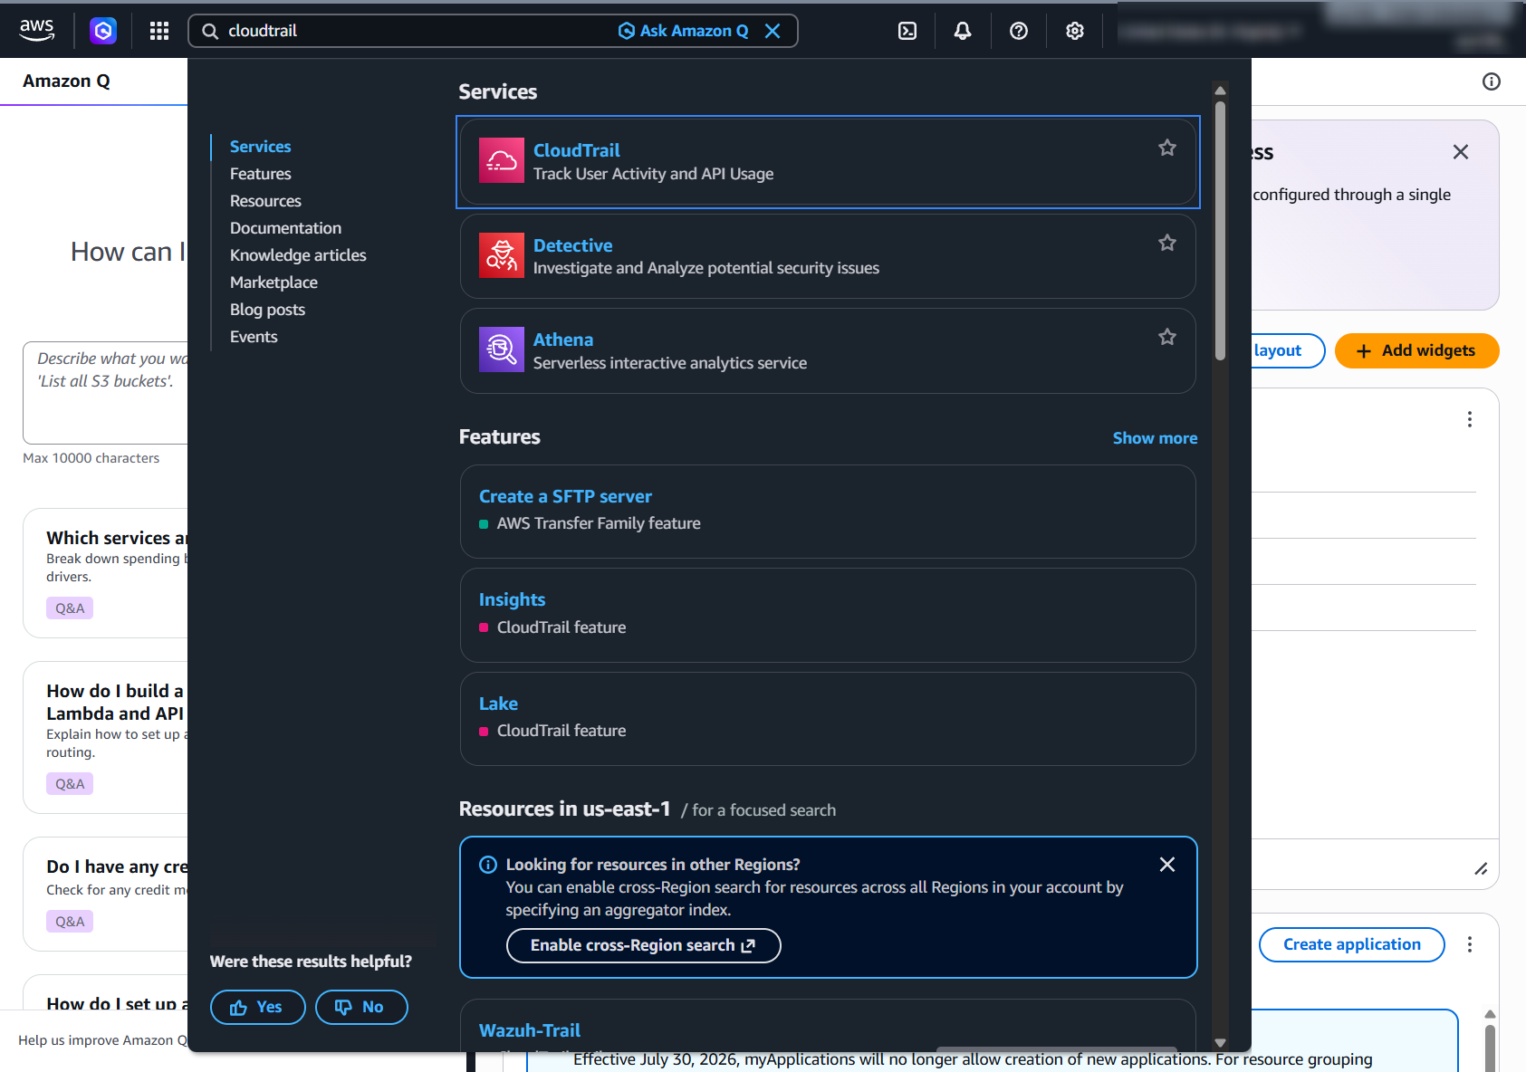1526x1072 pixels.
Task: Dismiss the cross-Region search notice
Action: [x=1167, y=865]
